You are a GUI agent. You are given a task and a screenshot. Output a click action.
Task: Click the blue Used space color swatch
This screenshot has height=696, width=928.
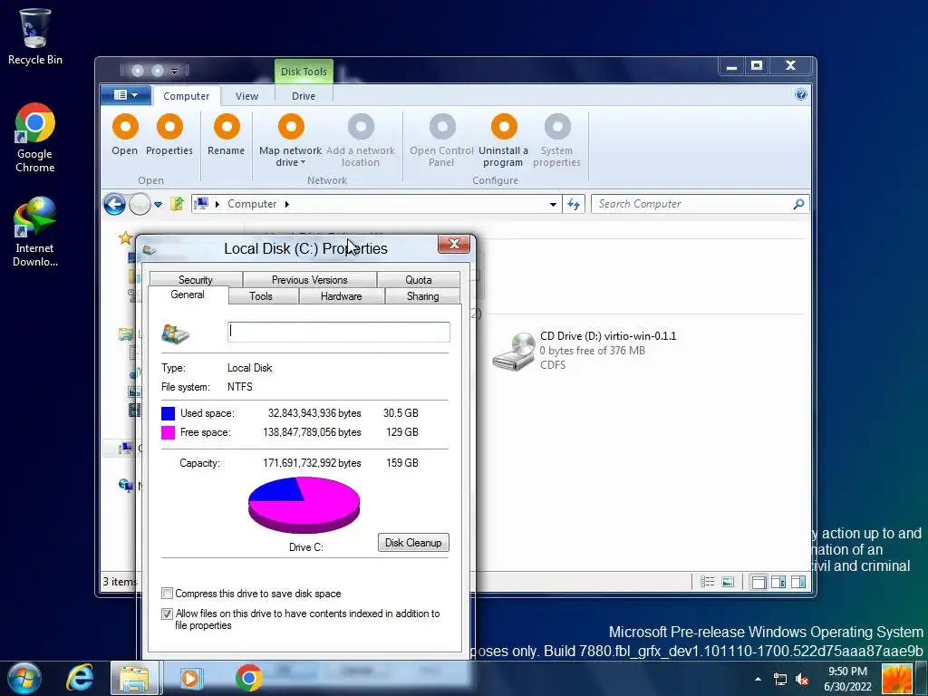click(168, 413)
